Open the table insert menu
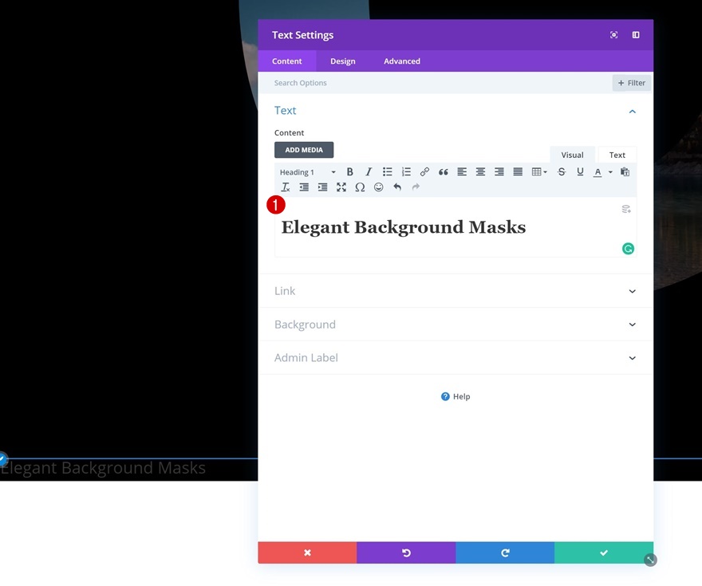This screenshot has height=586, width=702. tap(539, 171)
